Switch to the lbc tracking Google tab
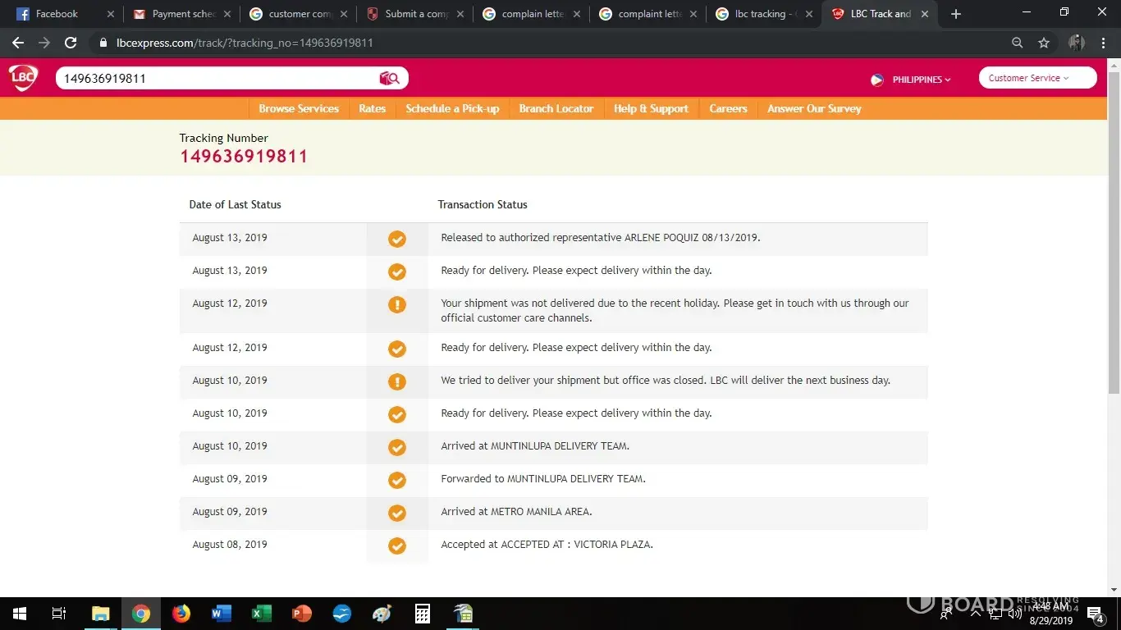The width and height of the screenshot is (1121, 630). [763, 14]
